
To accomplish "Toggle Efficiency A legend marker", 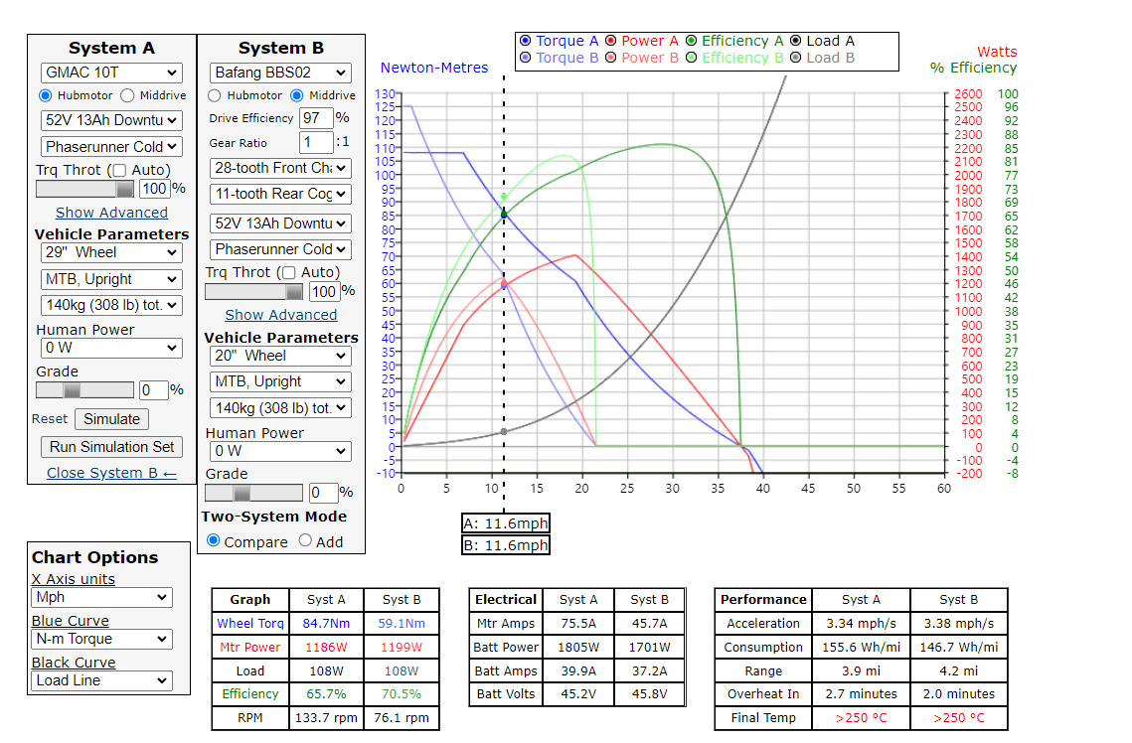I will (x=691, y=41).
